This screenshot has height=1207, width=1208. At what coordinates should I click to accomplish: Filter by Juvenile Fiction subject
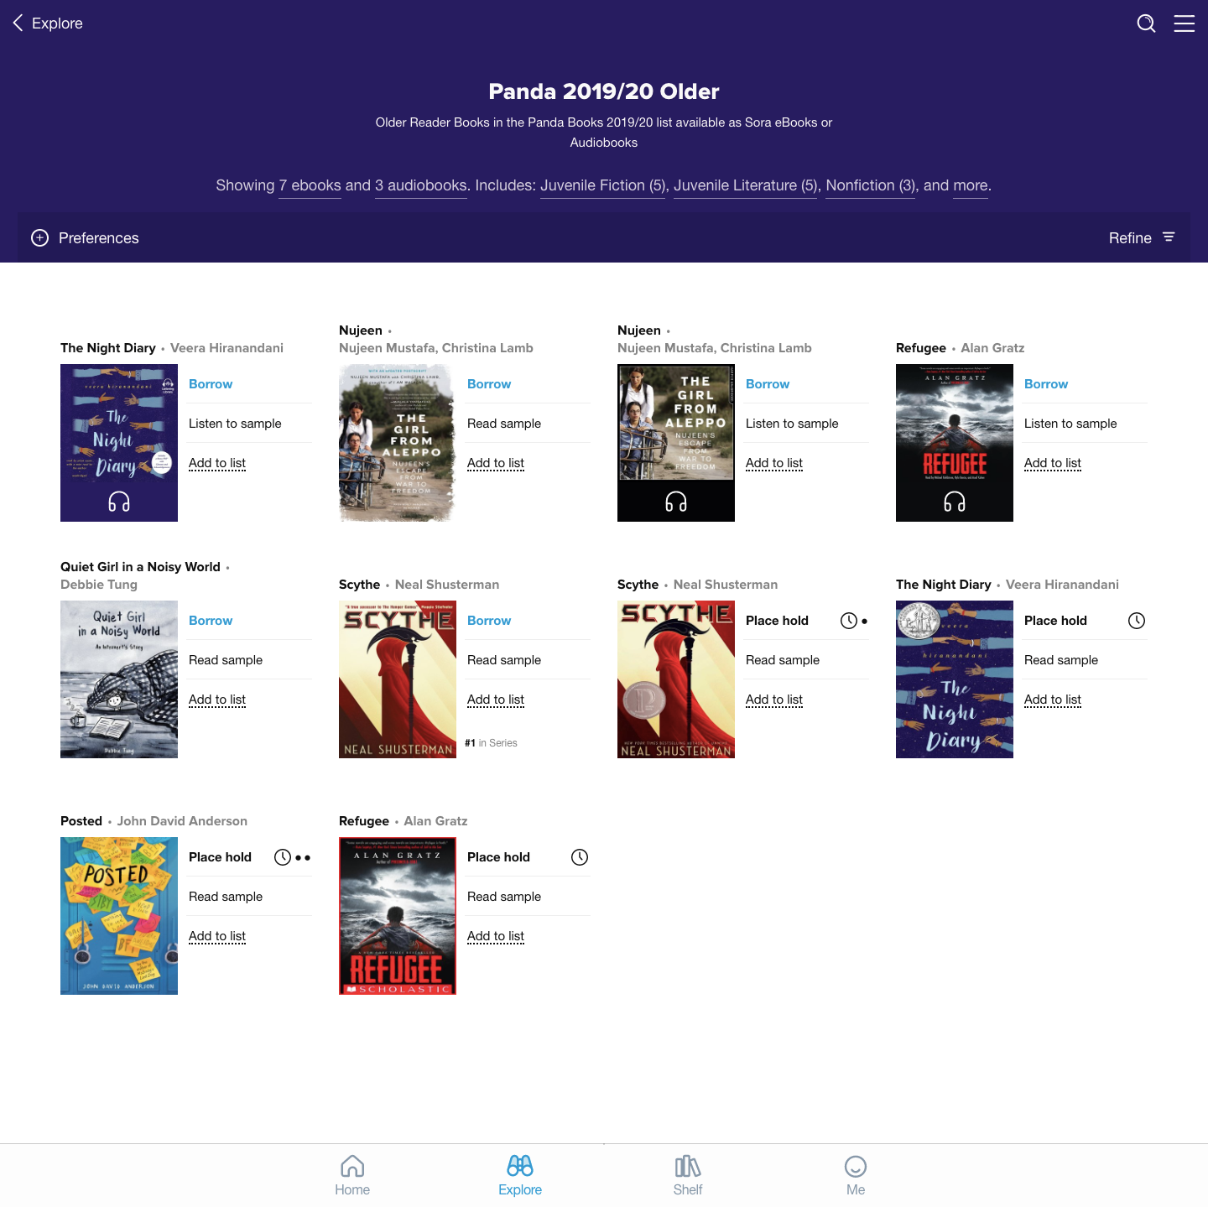coord(603,185)
